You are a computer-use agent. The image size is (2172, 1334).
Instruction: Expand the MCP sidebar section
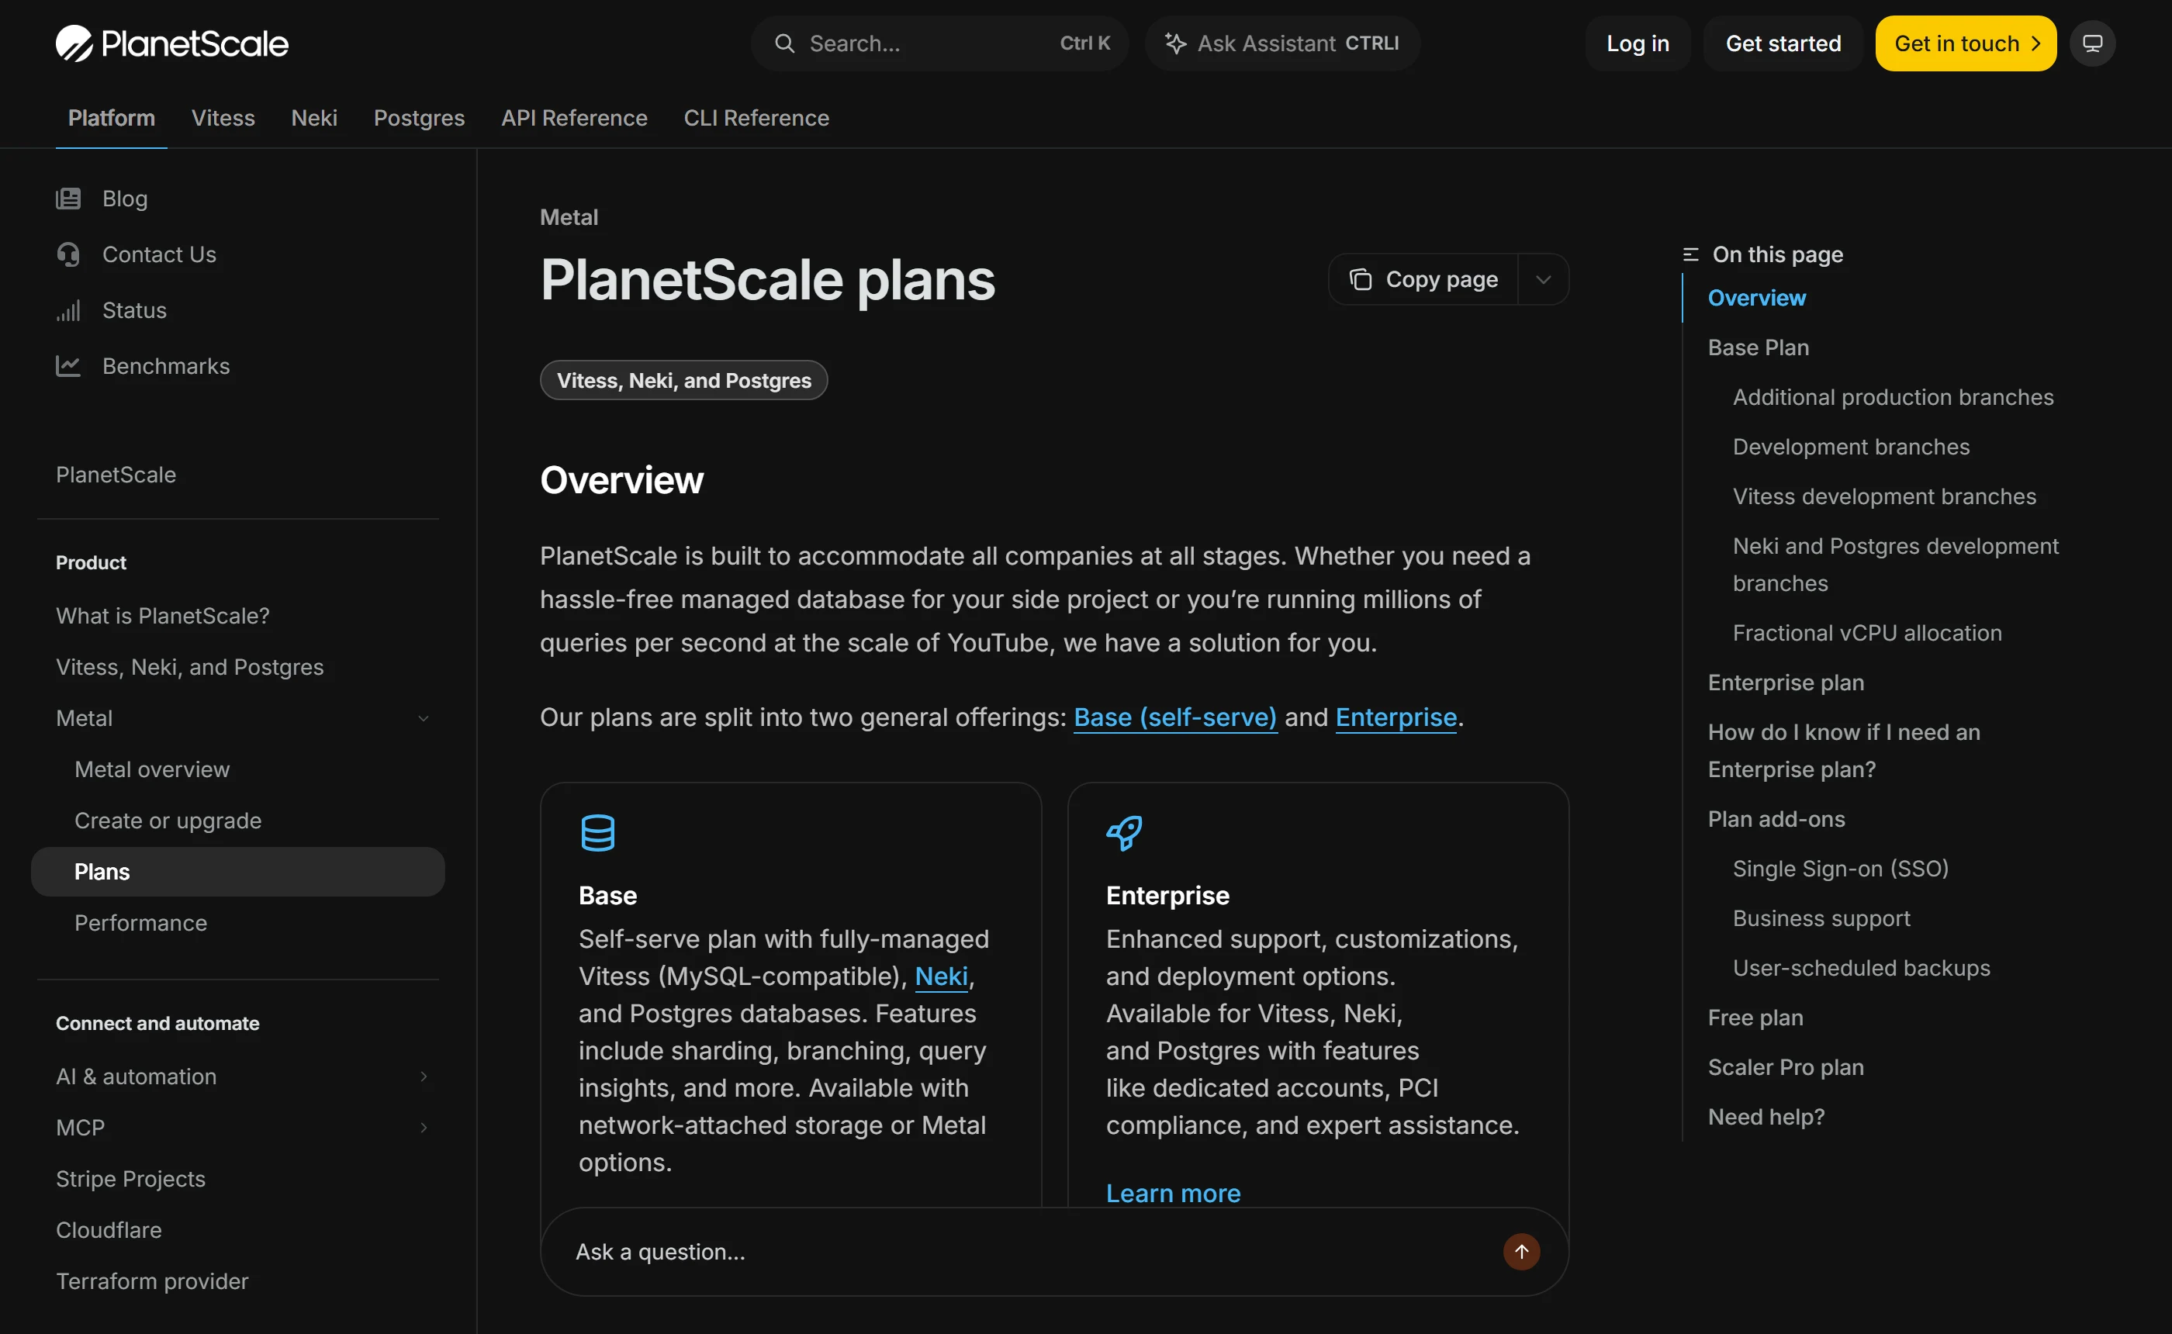238,1128
